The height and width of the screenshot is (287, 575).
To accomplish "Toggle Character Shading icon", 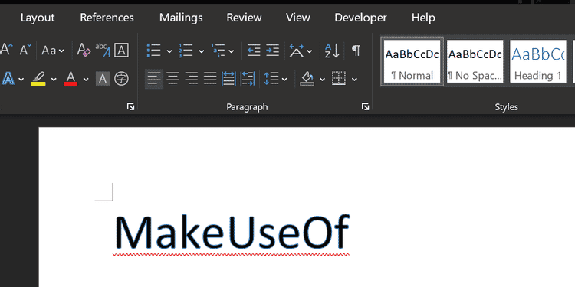I will (x=103, y=79).
